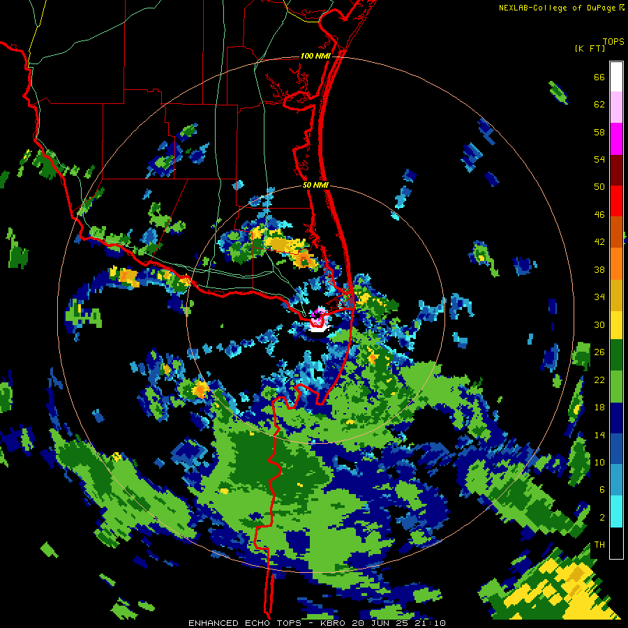This screenshot has width=628, height=628.
Task: Click the 22 legend value
Action: click(x=599, y=380)
